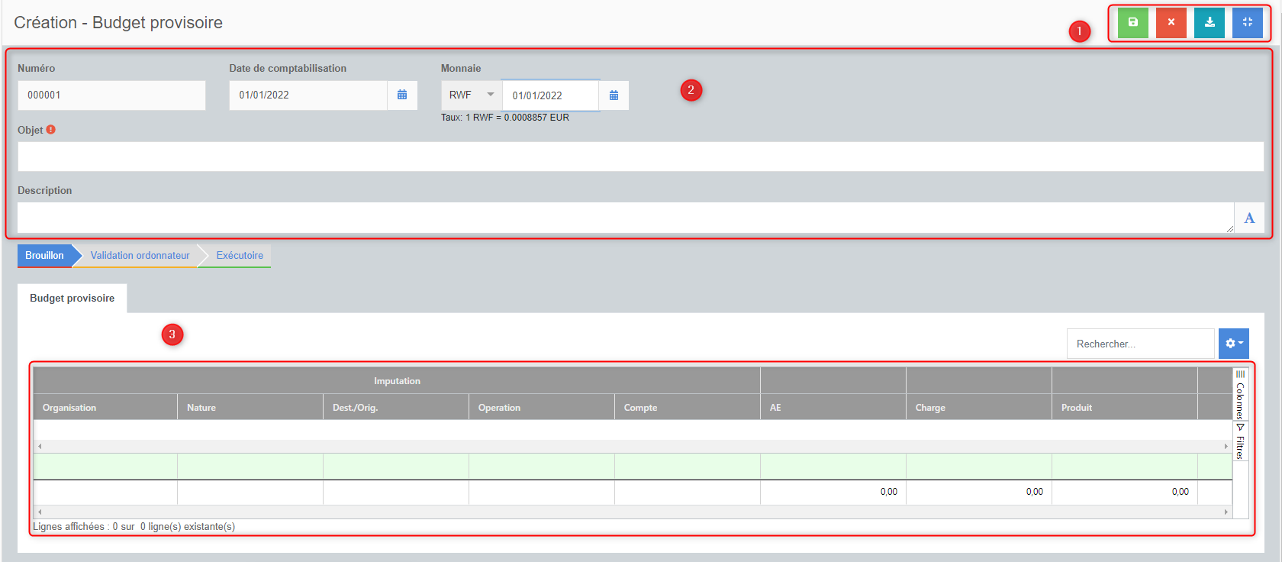
Task: Click the Rechercher search box
Action: 1139,344
